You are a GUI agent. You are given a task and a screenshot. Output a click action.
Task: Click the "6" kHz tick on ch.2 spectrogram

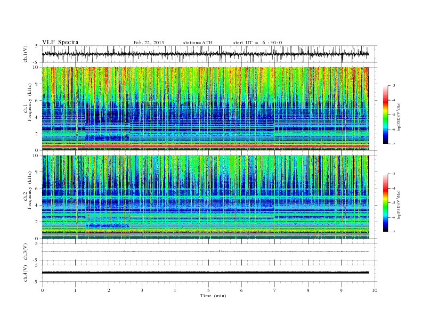37,189
